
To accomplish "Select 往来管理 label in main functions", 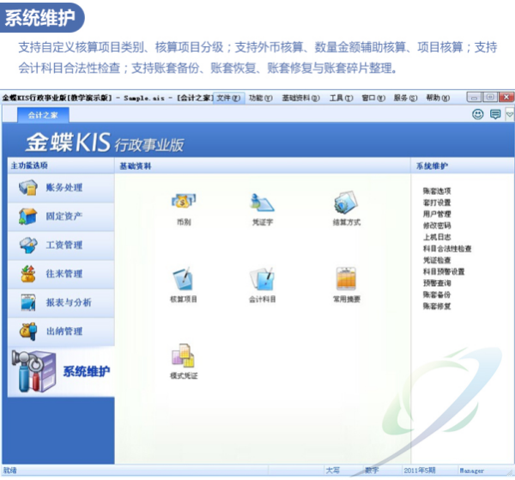I will click(64, 274).
